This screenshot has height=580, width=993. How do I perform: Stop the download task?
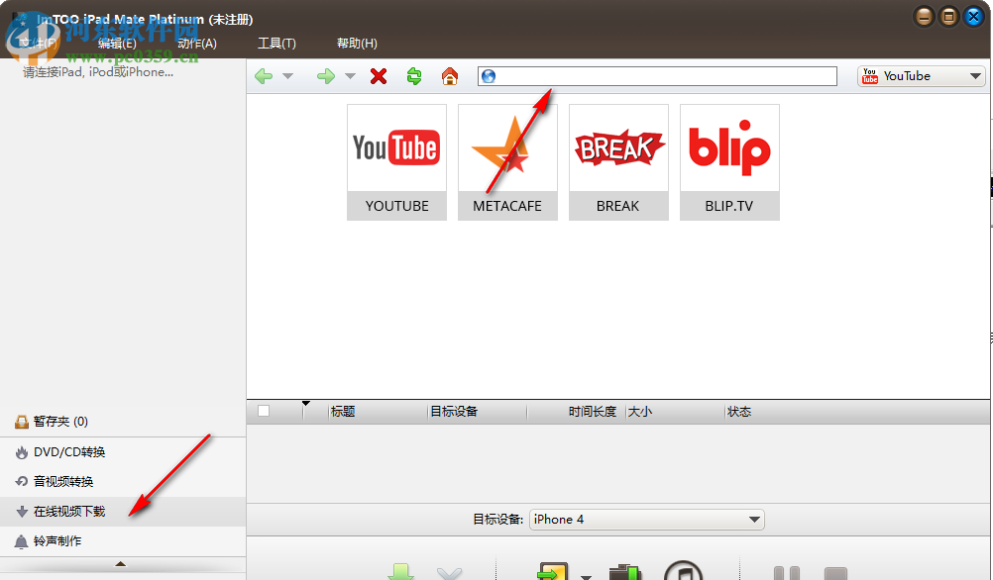835,573
